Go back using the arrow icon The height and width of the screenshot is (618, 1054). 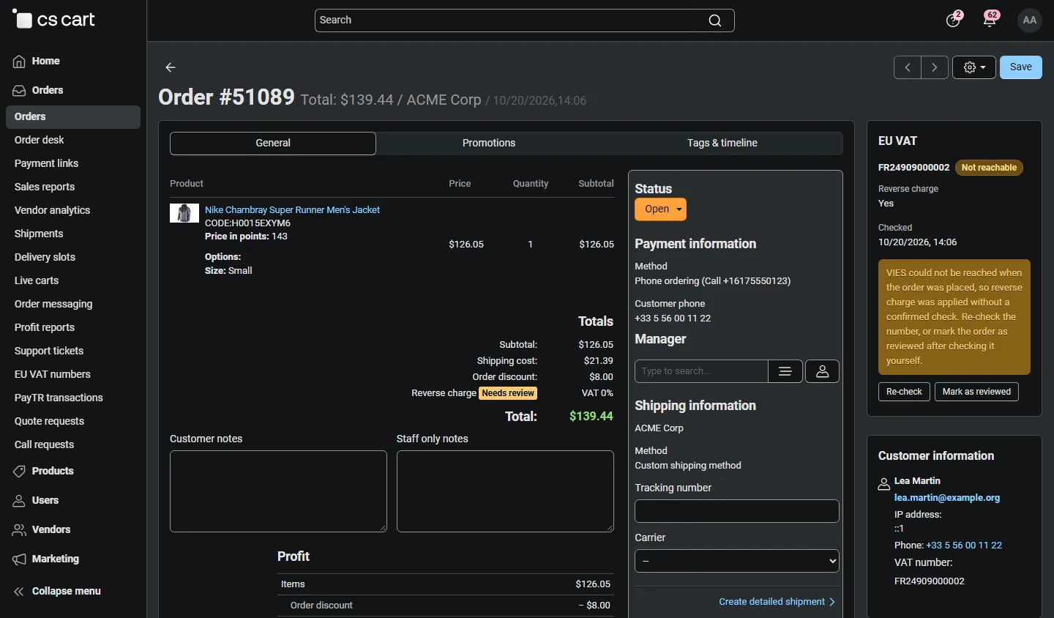pyautogui.click(x=171, y=67)
